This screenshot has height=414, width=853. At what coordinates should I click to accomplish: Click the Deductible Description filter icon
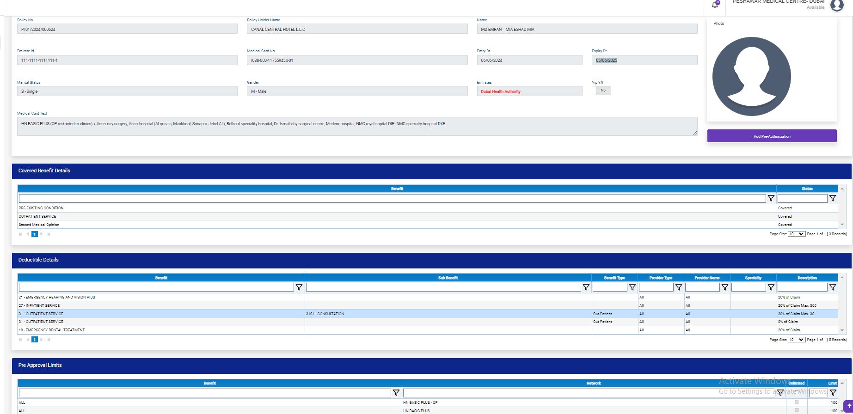832,287
